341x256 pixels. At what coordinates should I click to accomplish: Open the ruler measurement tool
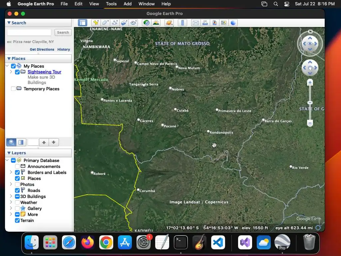[182, 23]
